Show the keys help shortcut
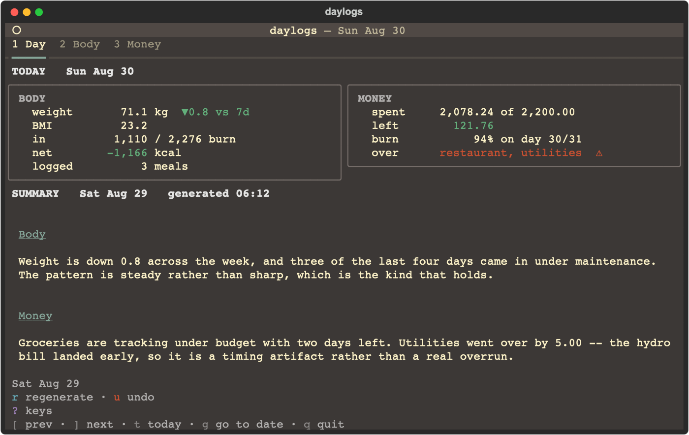Image resolution: width=689 pixels, height=435 pixels. click(32, 411)
